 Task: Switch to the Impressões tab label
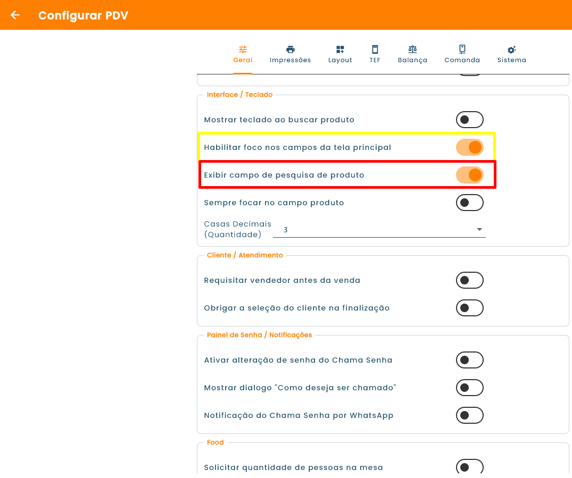click(291, 60)
